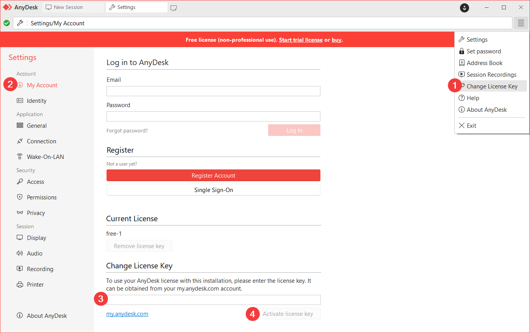Image resolution: width=530 pixels, height=333 pixels.
Task: Open Wake-On-LAN settings
Action: 45,157
